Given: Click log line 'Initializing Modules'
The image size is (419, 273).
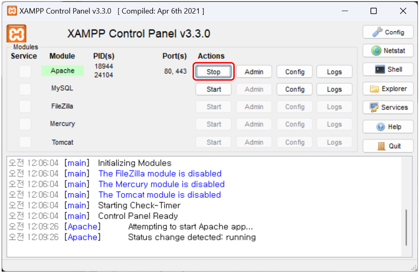Looking at the screenshot, I should (x=135, y=163).
